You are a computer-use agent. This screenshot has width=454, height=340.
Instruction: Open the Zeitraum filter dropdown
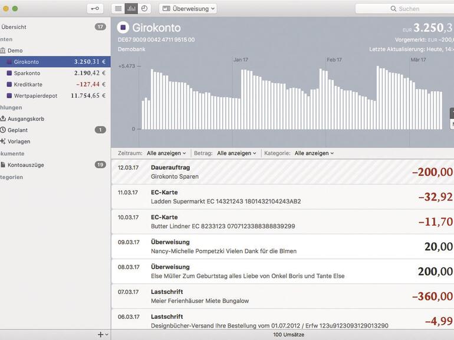click(166, 153)
